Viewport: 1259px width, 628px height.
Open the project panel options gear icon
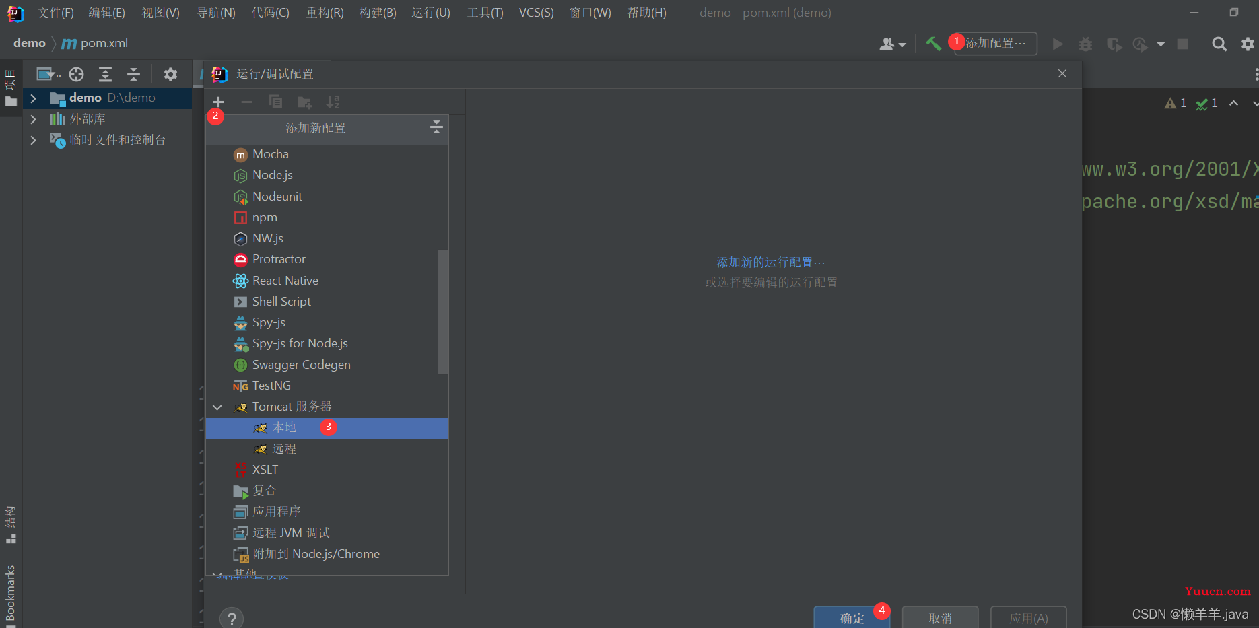click(x=170, y=74)
